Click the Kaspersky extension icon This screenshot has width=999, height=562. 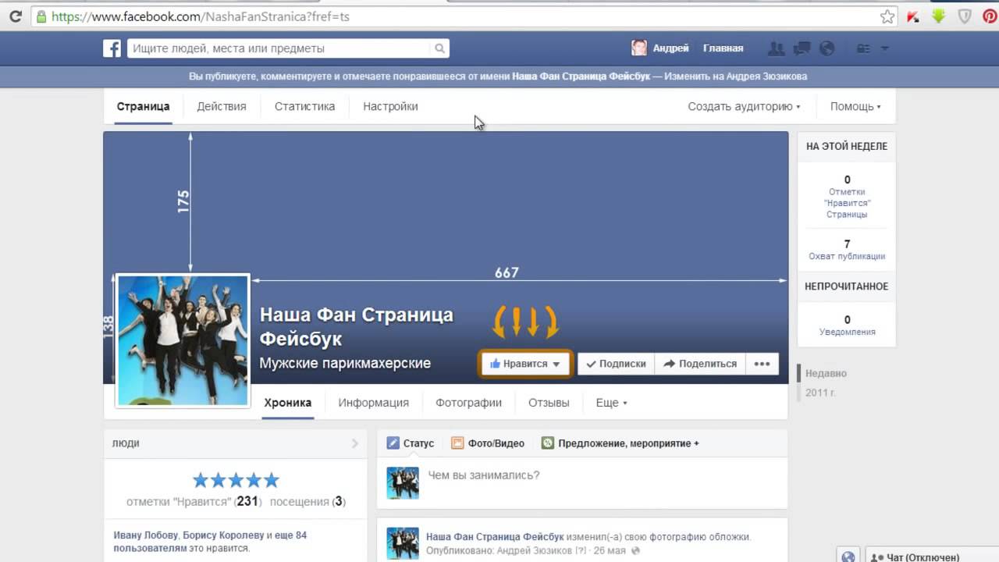914,16
